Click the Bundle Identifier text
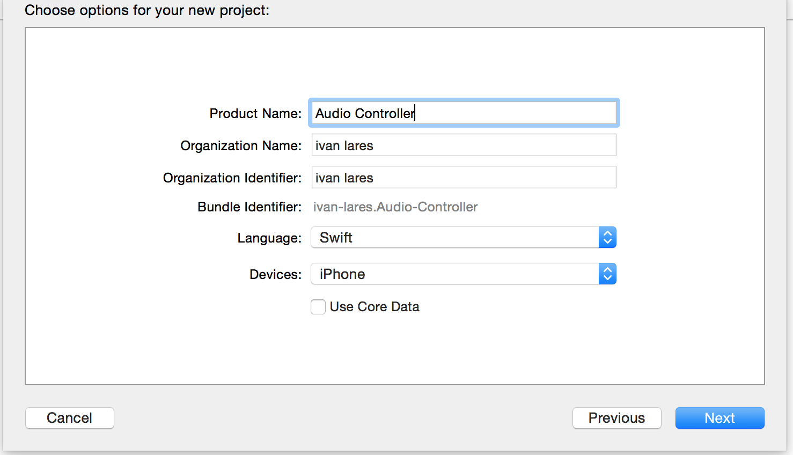Screen dimensions: 793x455 tap(395, 207)
